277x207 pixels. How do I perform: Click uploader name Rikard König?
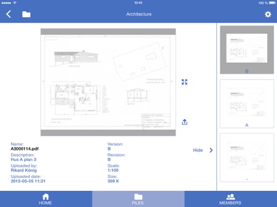pos(24,170)
